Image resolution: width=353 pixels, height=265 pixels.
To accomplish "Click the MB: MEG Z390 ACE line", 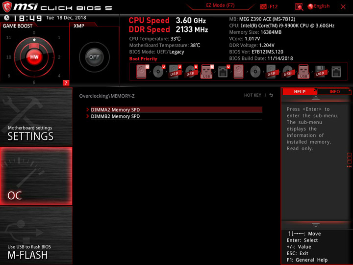I will (x=262, y=19).
